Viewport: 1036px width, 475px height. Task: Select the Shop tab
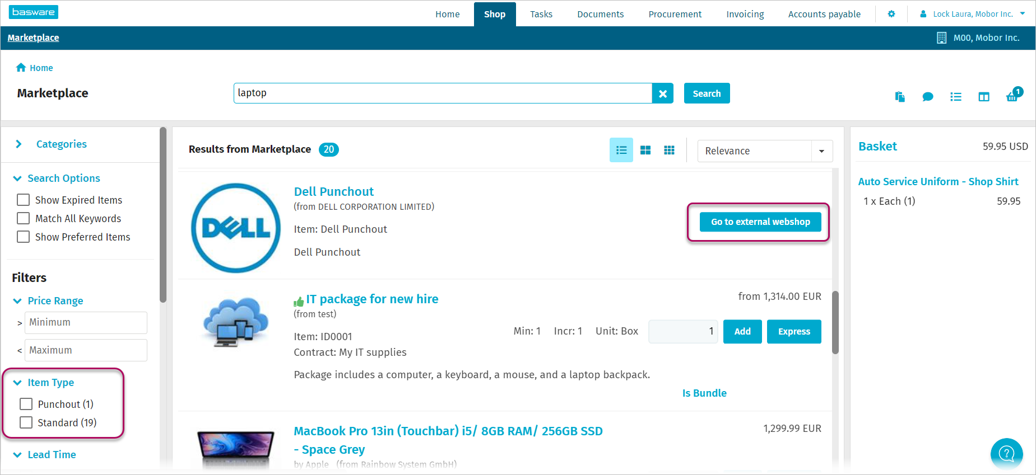(x=495, y=15)
